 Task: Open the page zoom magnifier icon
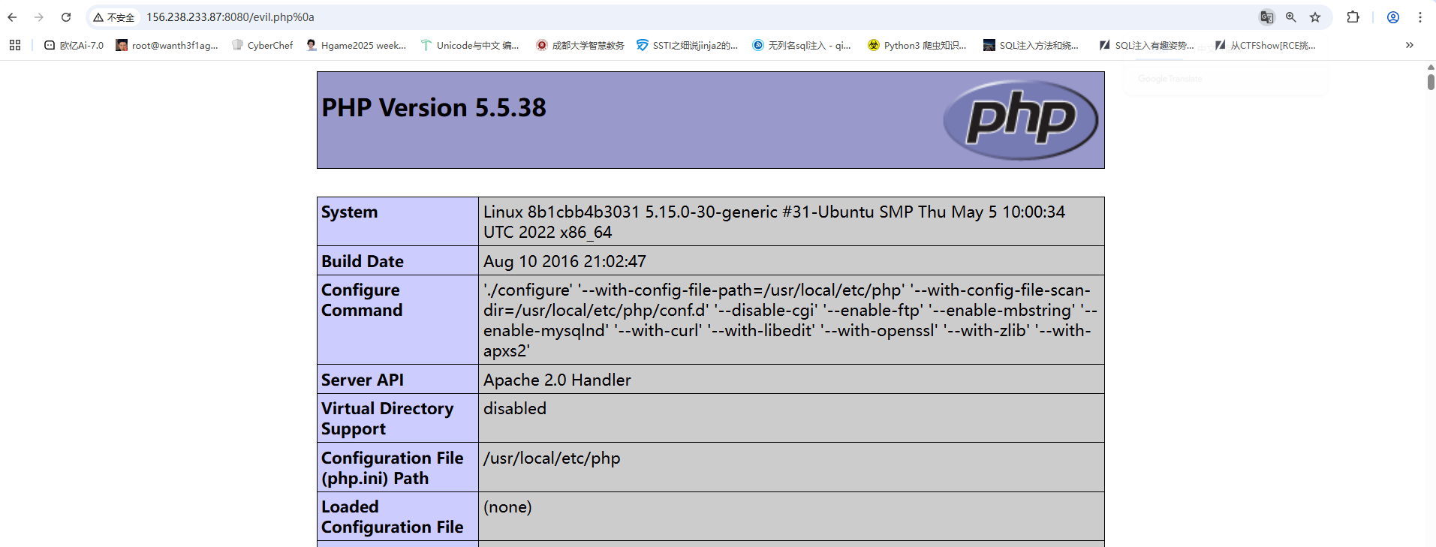coord(1291,17)
